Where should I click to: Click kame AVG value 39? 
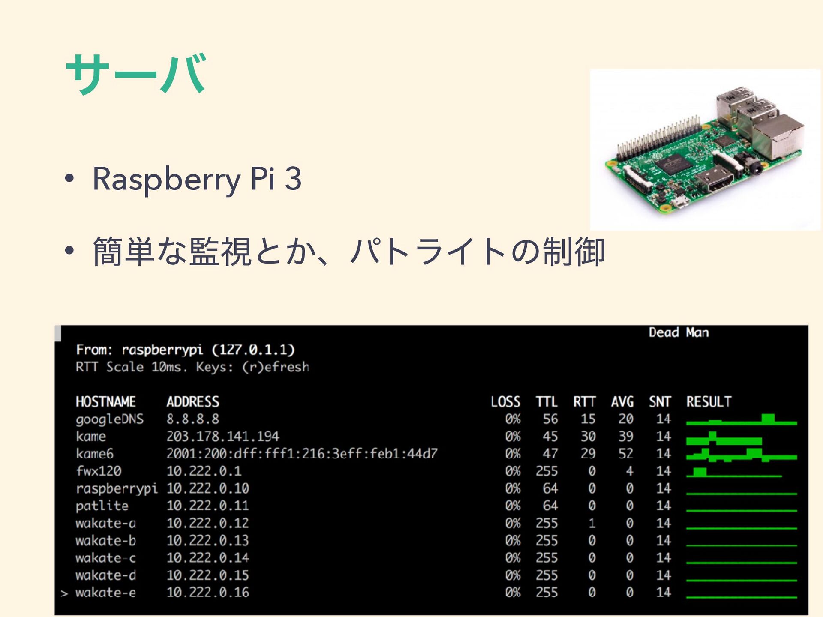click(x=626, y=436)
